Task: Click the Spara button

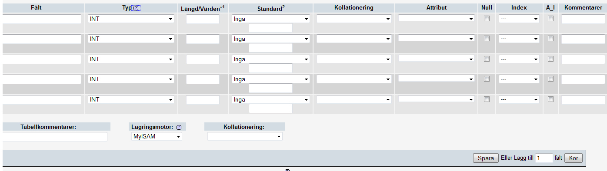Action: coord(486,158)
